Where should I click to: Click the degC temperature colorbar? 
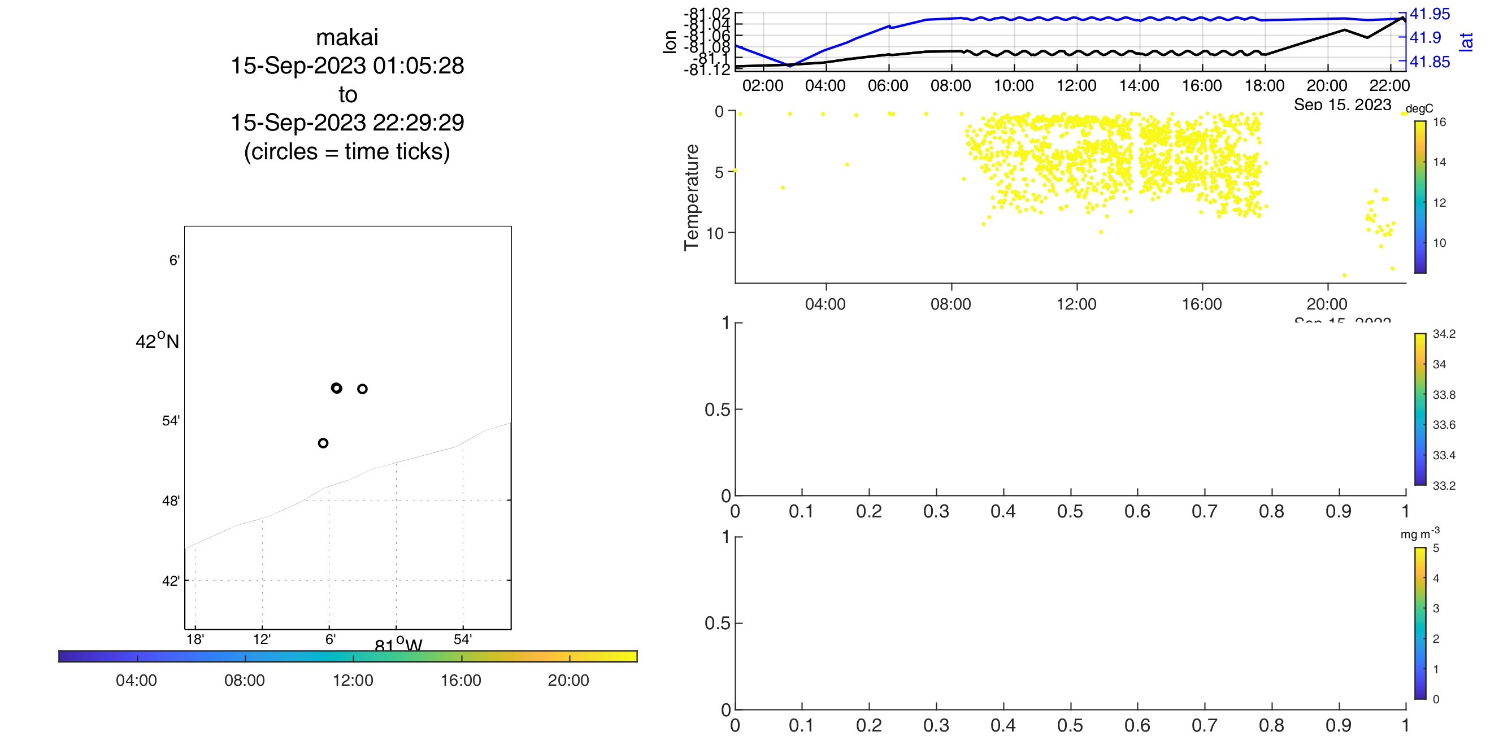tap(1420, 197)
